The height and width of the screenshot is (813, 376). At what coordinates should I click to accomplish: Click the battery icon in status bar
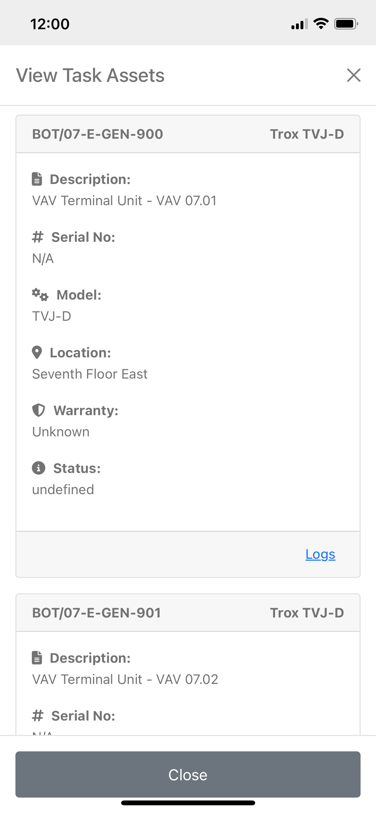346,24
